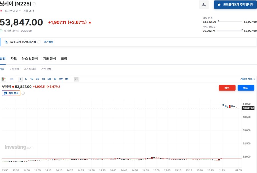The image size is (257, 173).
Task: Select the 1-minute interval toggle
Action: 20,79
